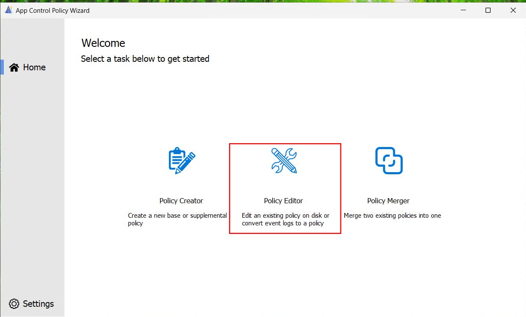Screen dimensions: 526x317
Task: Click the window title text App Control Policy Wizard
Action: pyautogui.click(x=53, y=11)
